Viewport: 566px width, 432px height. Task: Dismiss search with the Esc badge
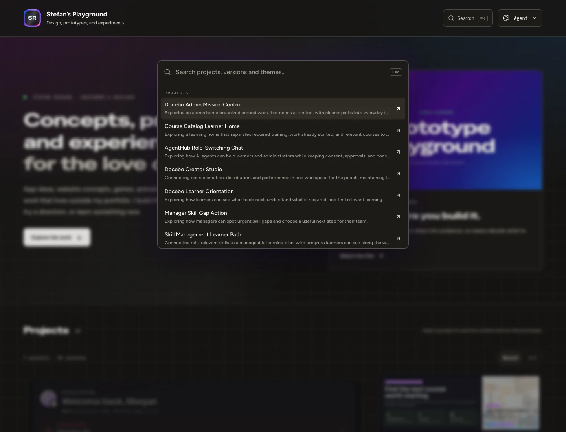(396, 72)
